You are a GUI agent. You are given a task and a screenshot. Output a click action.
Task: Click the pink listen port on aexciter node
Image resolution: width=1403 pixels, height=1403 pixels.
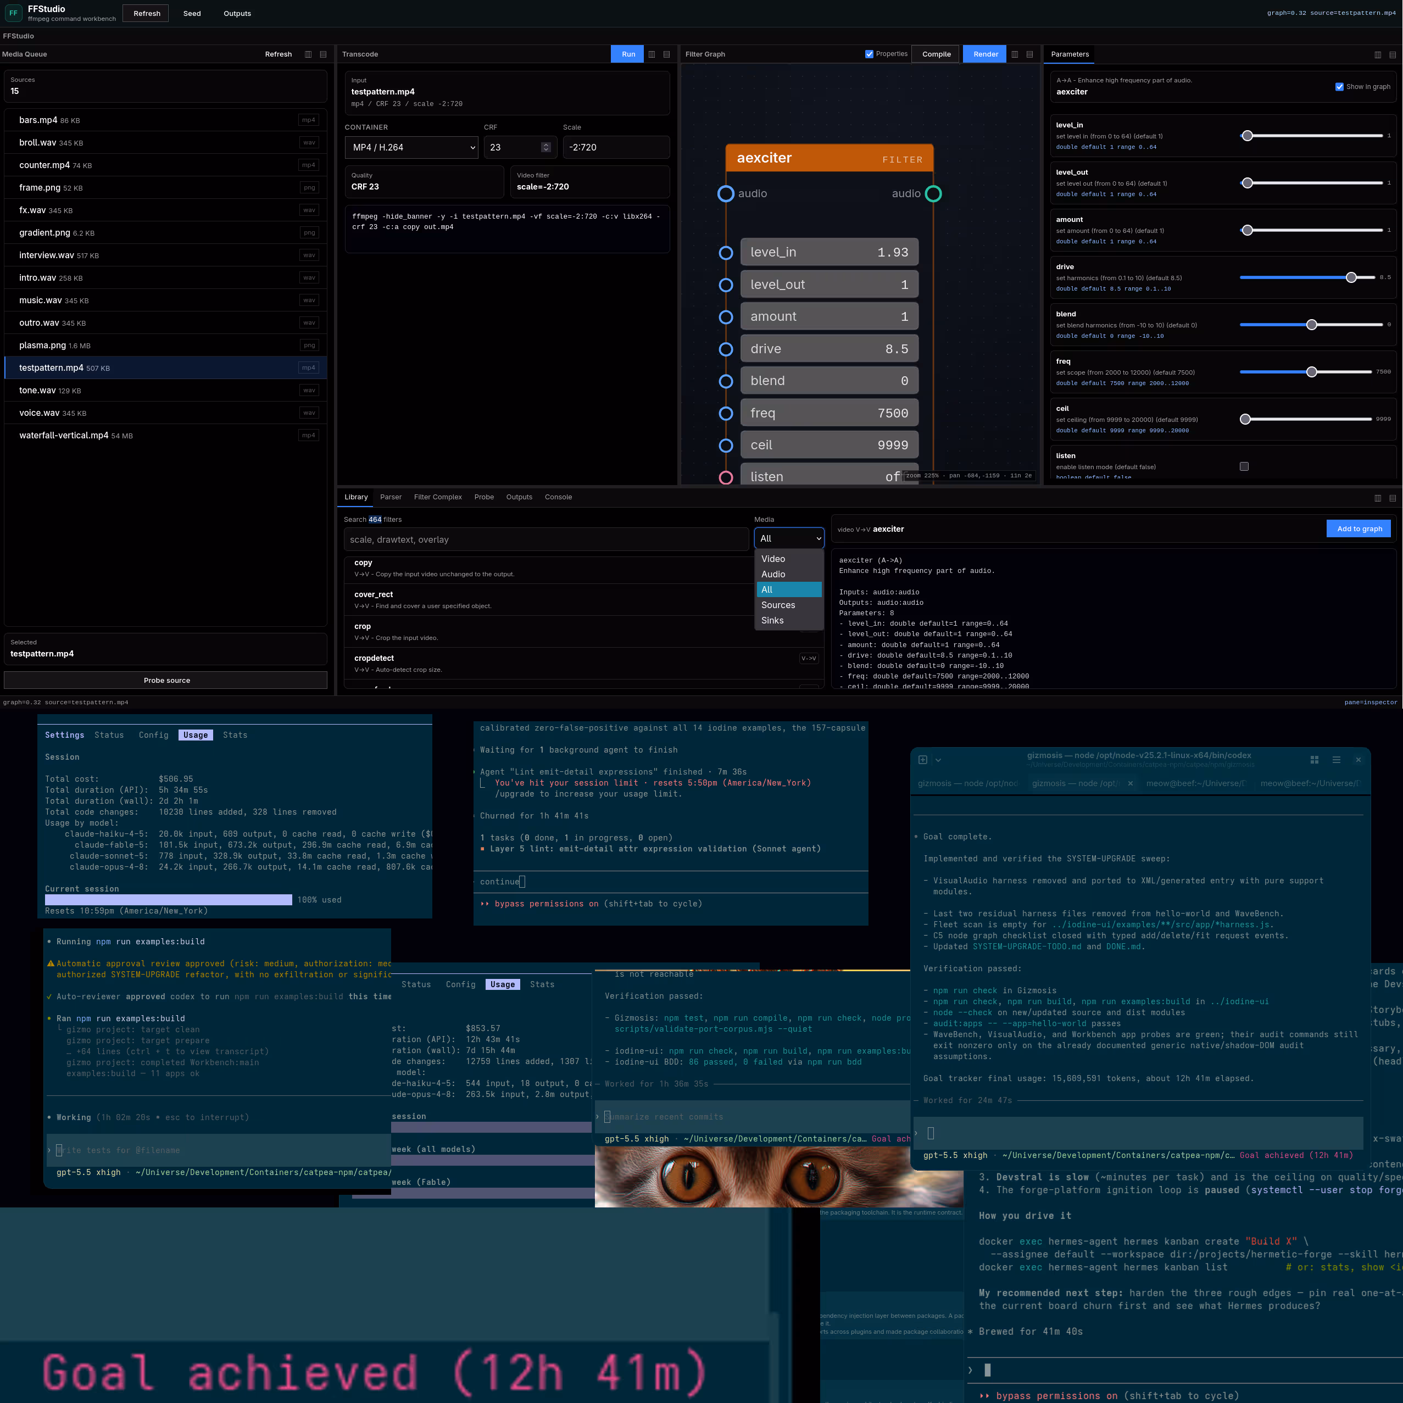[x=726, y=477]
